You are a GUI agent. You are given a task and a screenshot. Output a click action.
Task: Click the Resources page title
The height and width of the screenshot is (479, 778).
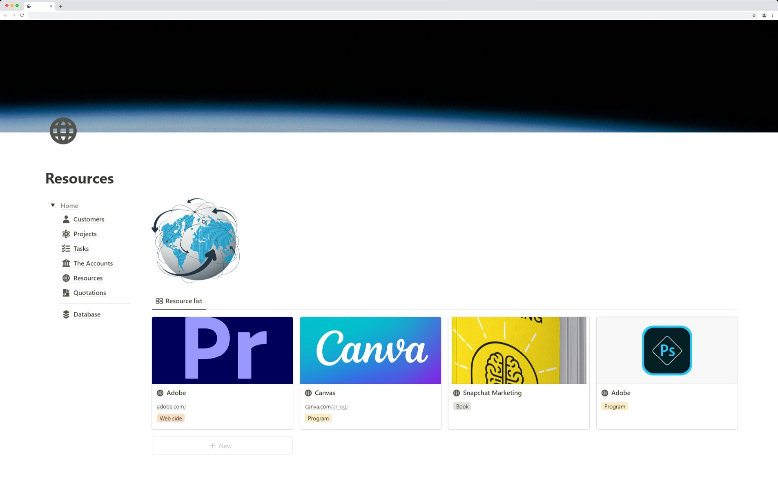tap(80, 178)
